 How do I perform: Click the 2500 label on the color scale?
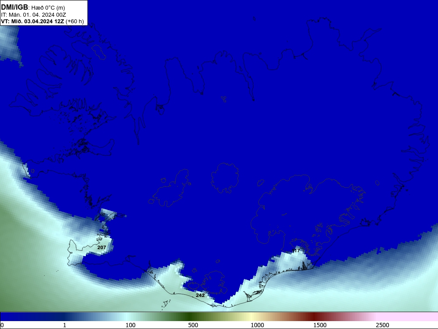coord(382,325)
